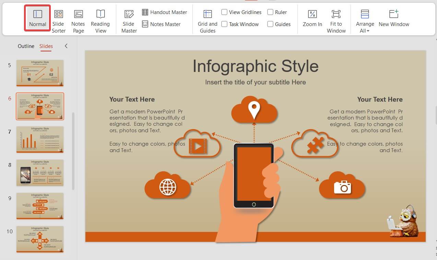Select slide 5 thumbnail
Viewport: 437px width, 260px height.
point(40,73)
